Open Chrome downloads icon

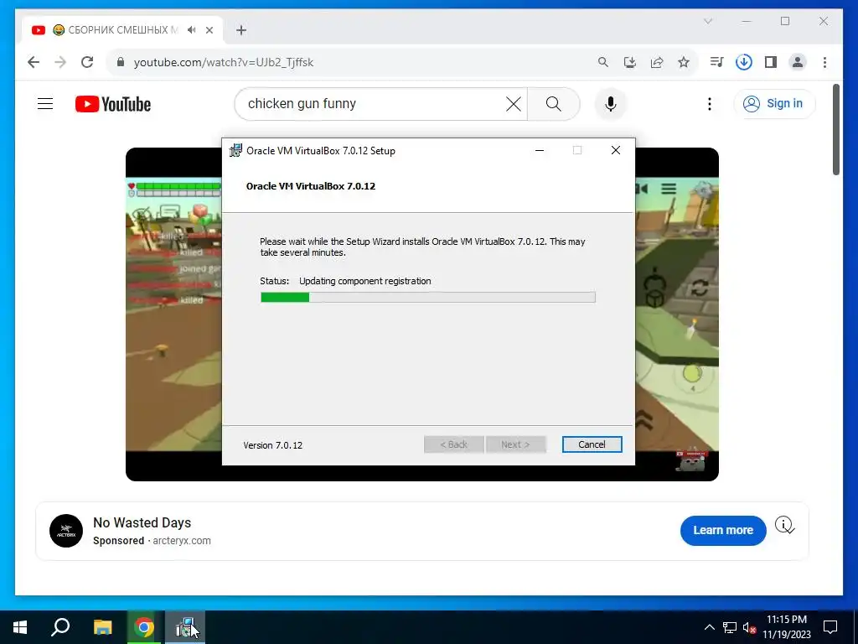tap(744, 62)
